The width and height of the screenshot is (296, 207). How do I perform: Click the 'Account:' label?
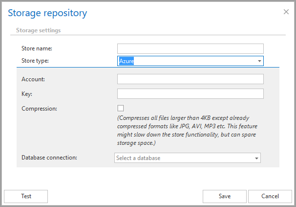pos(33,79)
